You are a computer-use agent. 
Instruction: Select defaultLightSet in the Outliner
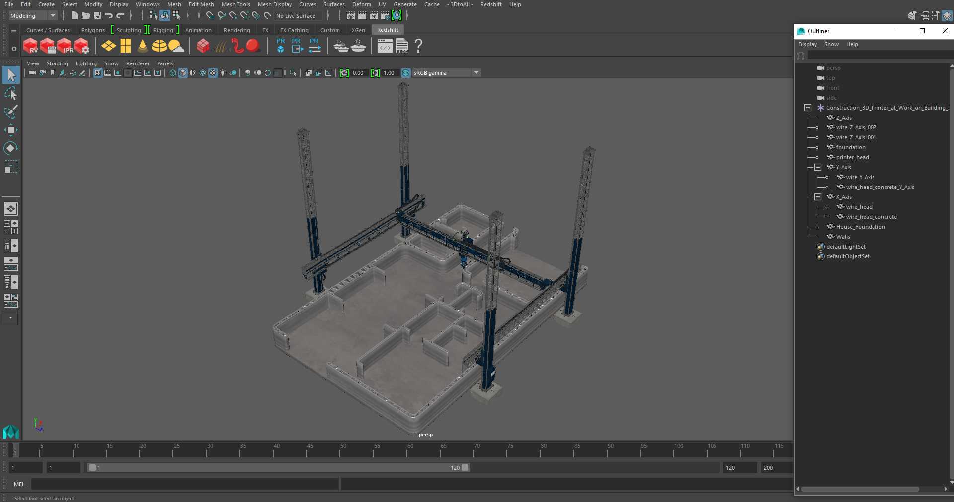(x=846, y=247)
